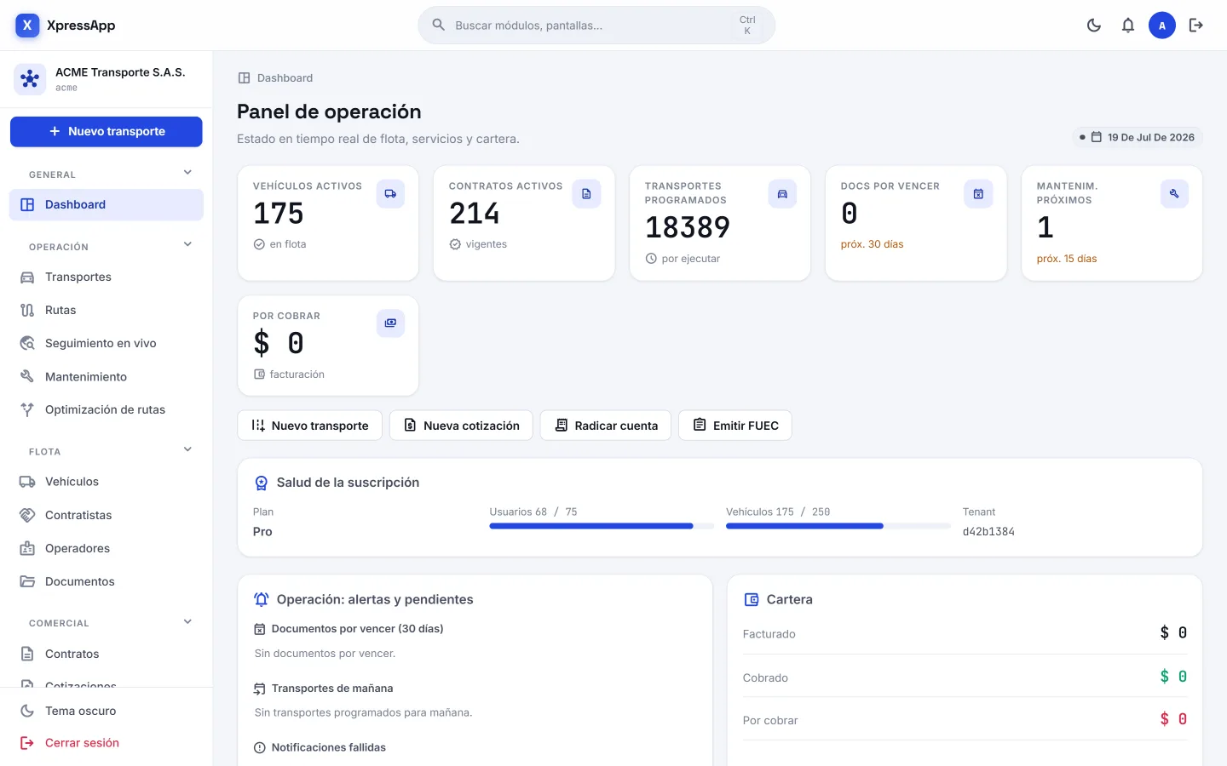Click Notificaciones fallidas warning icon
Image resolution: width=1227 pixels, height=766 pixels.
coord(260,747)
